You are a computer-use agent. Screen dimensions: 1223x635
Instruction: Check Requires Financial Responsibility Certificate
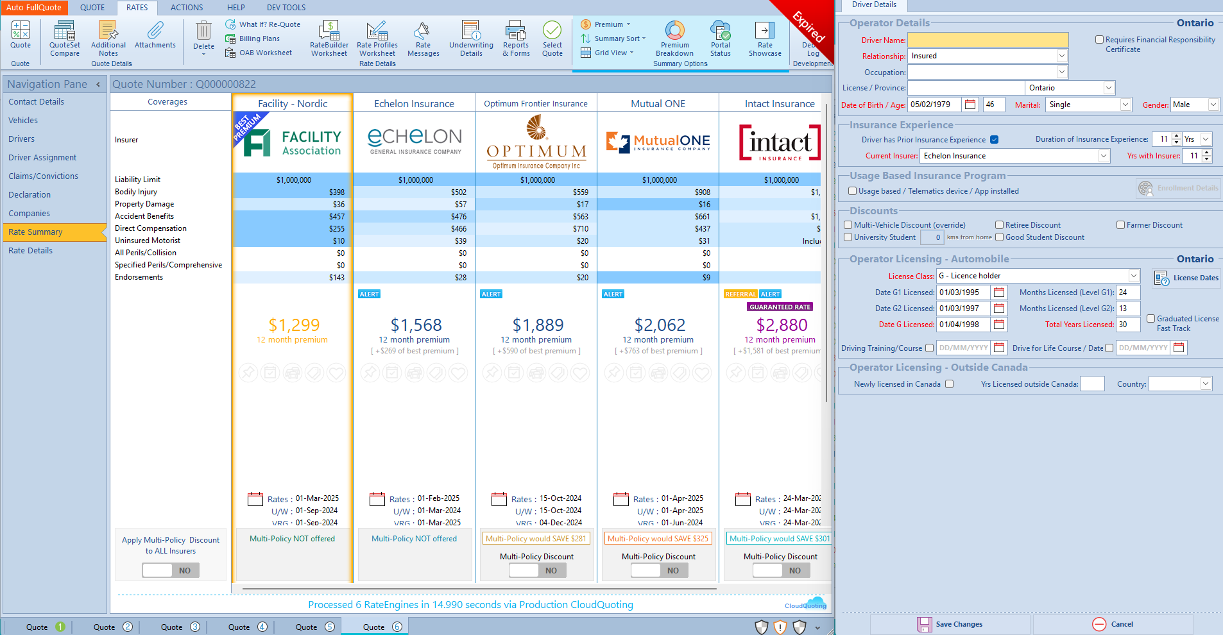1099,40
